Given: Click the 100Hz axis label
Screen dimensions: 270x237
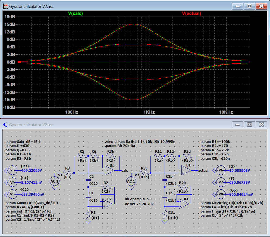Looking at the screenshot, I should [72, 112].
